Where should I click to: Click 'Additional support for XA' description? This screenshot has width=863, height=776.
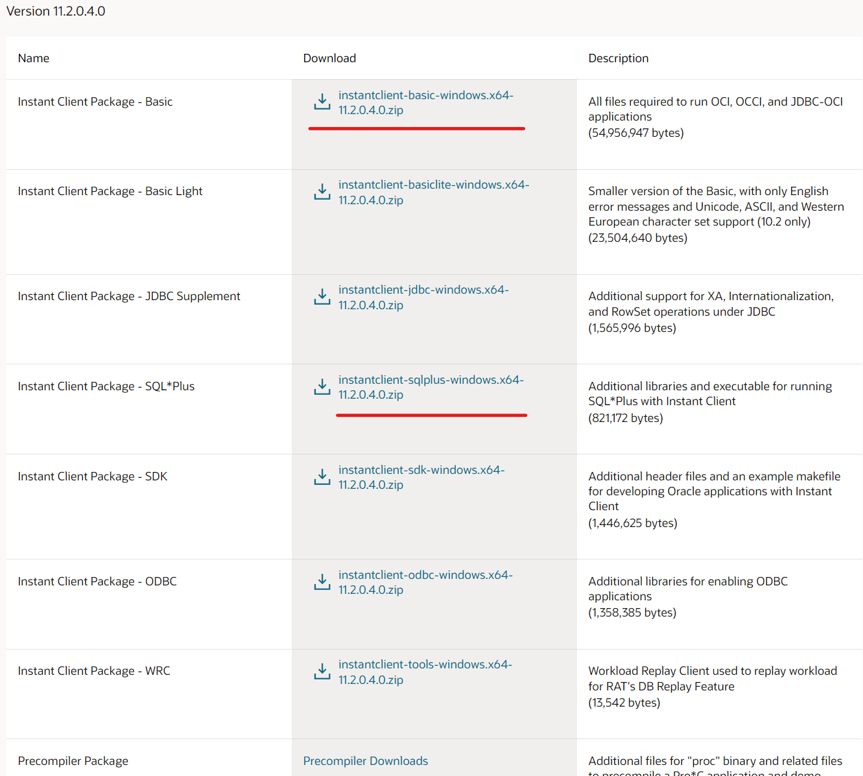coord(711,304)
